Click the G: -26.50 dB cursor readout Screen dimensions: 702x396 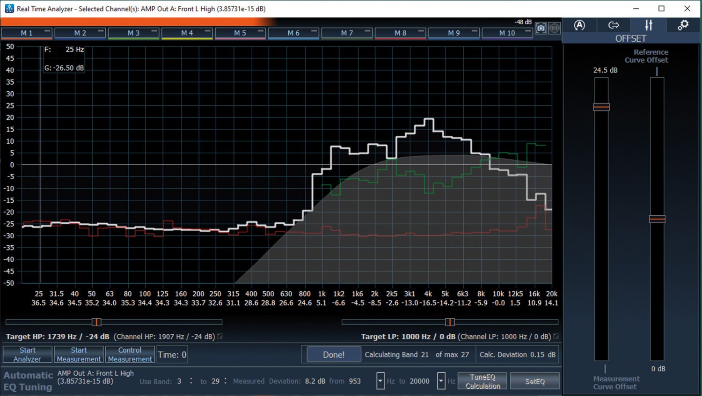coord(64,68)
